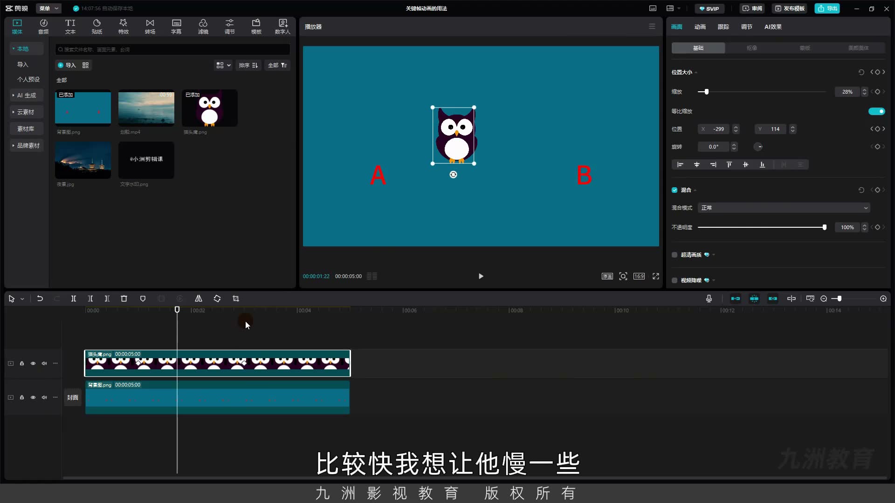Play the preview with the play button
This screenshot has width=895, height=503.
481,276
